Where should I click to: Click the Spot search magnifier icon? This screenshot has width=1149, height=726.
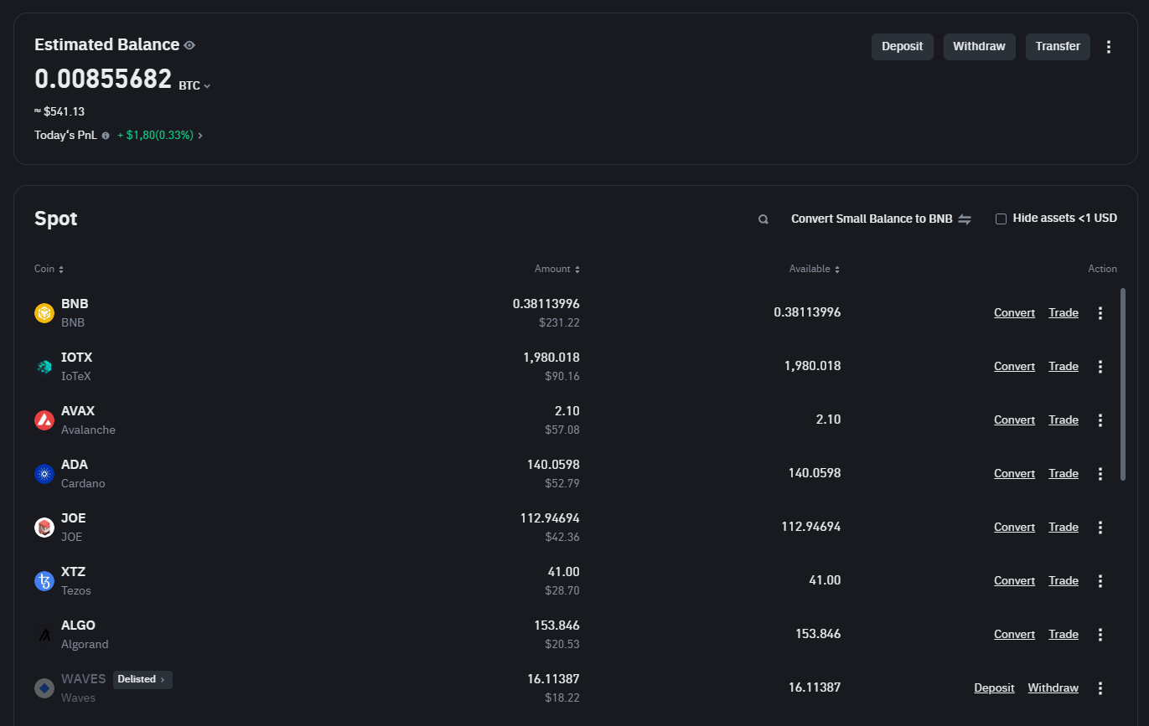[763, 219]
